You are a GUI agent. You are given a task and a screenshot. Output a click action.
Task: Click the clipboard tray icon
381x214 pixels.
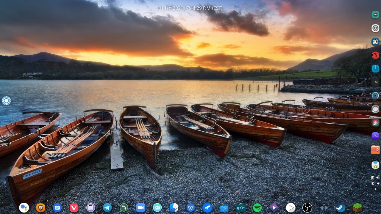[x=373, y=177]
